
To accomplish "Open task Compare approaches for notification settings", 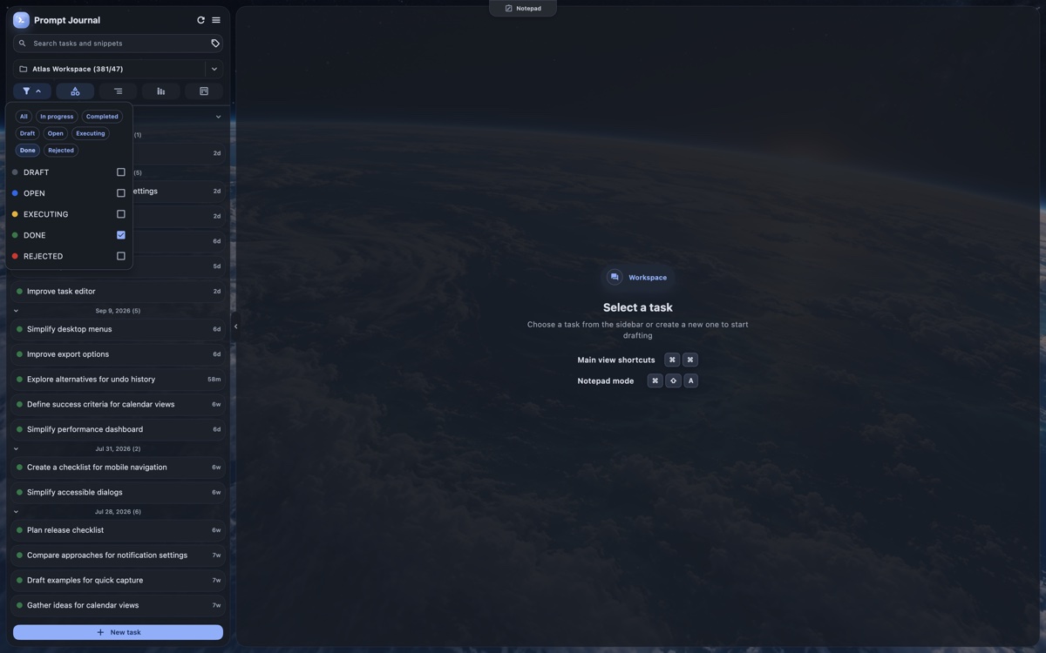I will point(118,555).
